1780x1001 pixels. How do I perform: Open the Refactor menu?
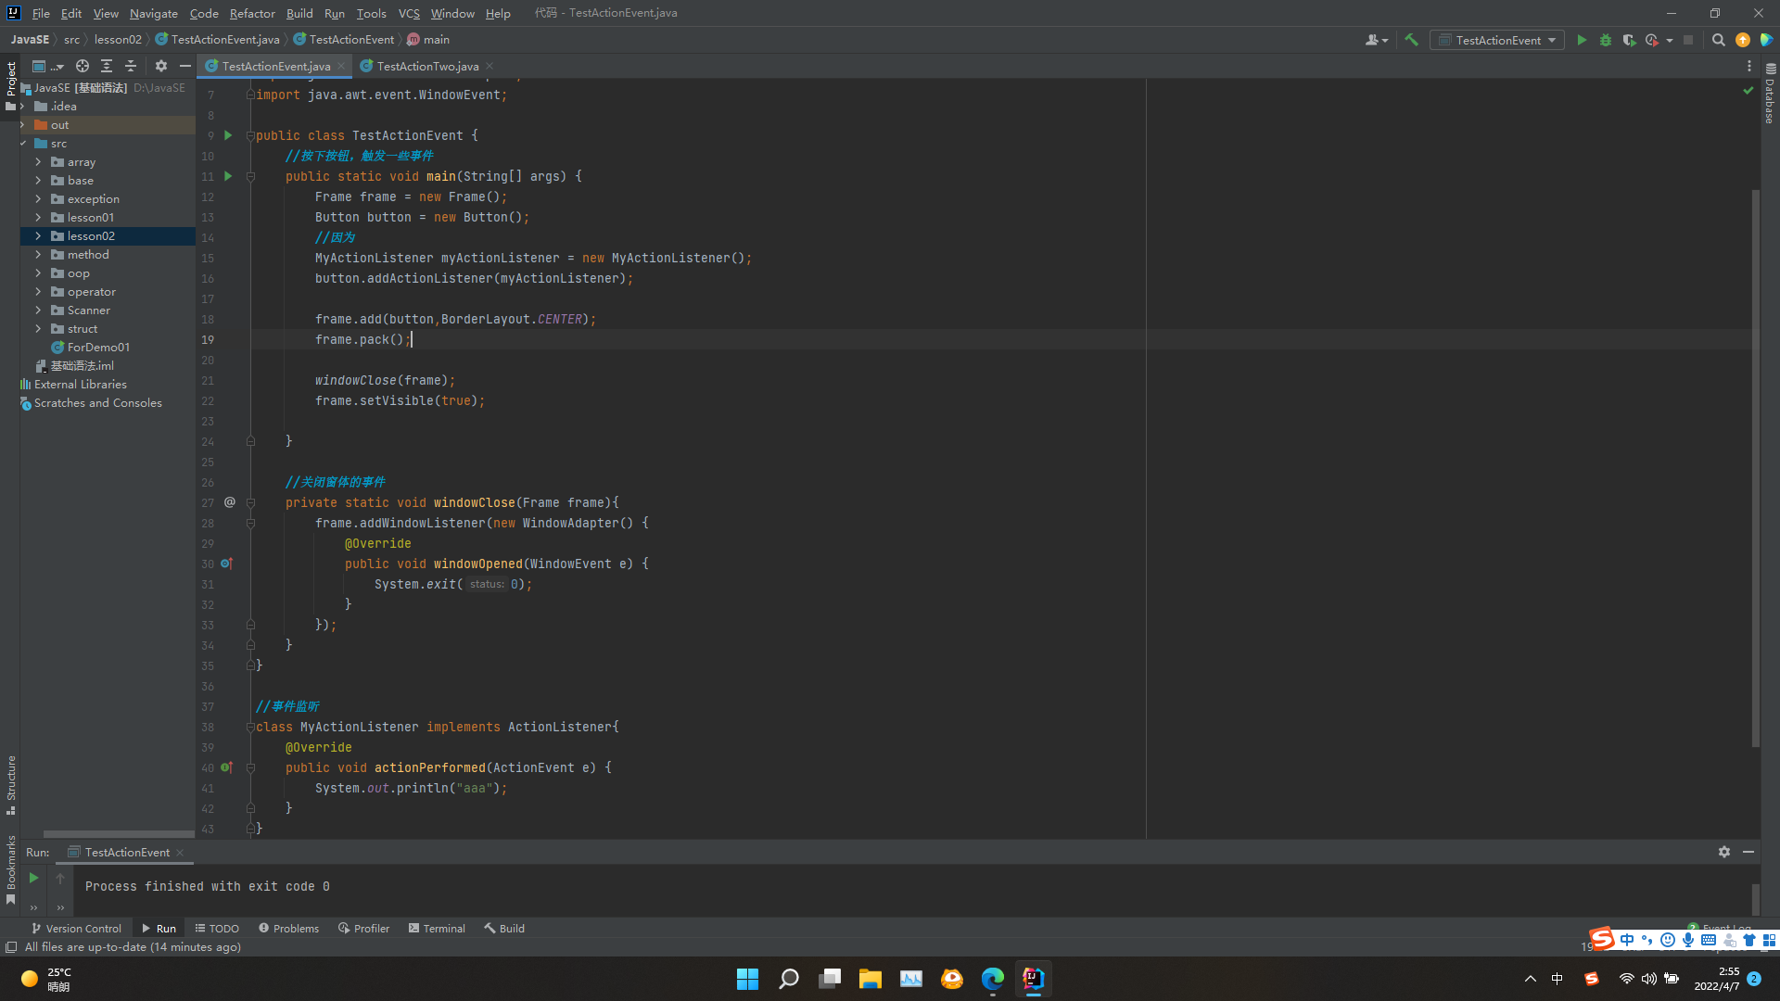[252, 13]
